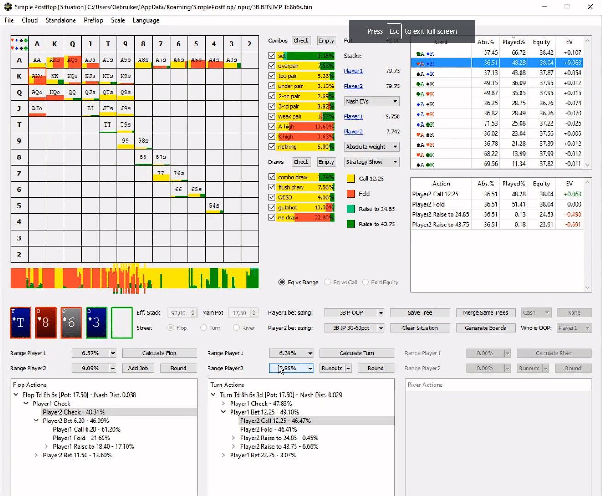Uncheck the overpair combo checkbox
This screenshot has height=496, width=602.
click(x=272, y=66)
